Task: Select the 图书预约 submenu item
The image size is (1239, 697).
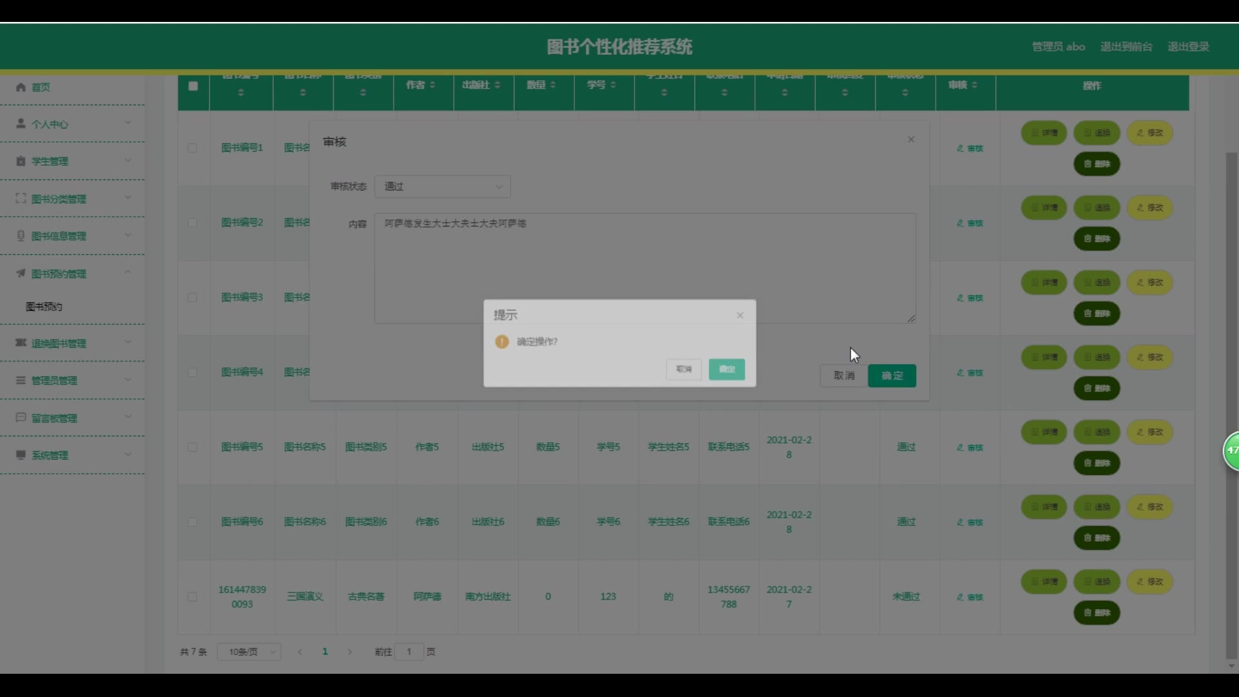Action: (x=44, y=307)
